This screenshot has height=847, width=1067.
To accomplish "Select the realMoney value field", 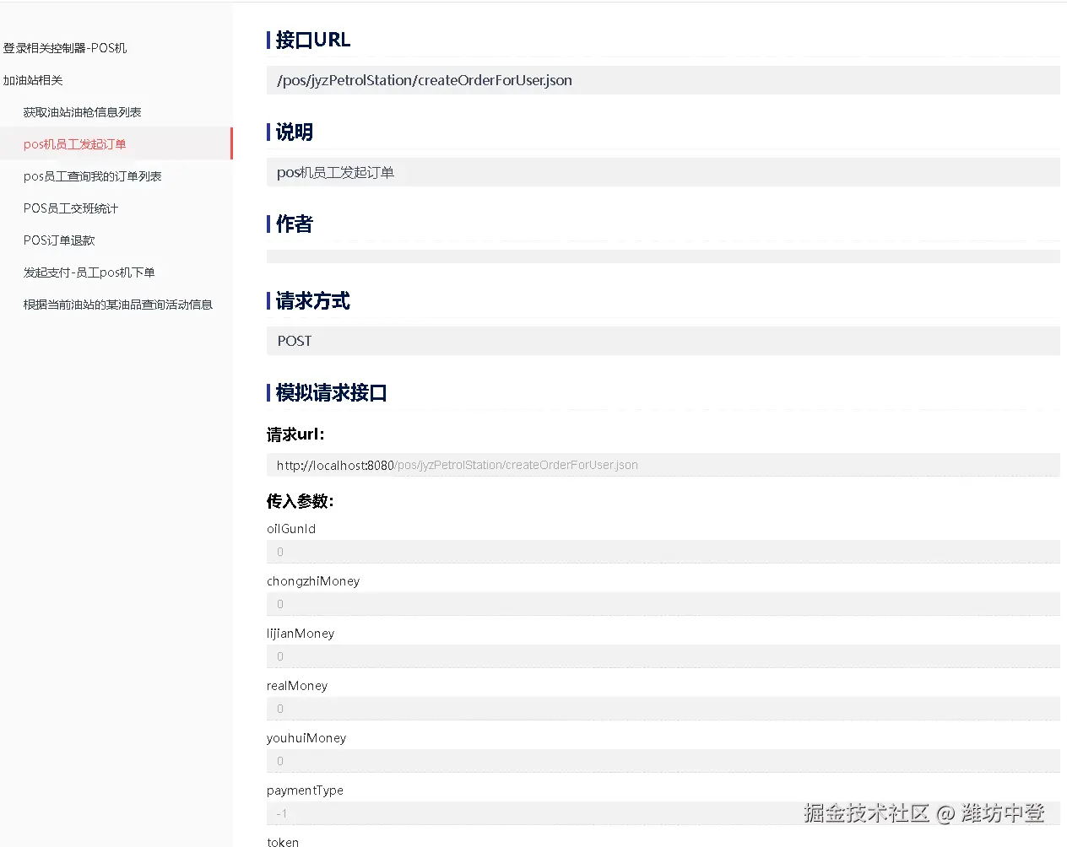I will [663, 709].
